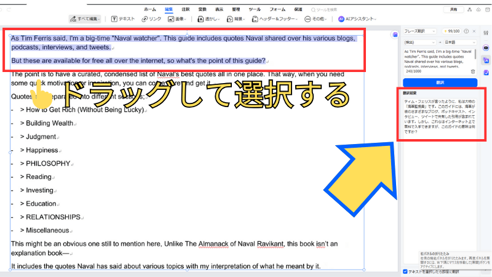Viewport: 492px width, 277px height.
Task: Click the '> Investing' line
Action: coord(37,190)
